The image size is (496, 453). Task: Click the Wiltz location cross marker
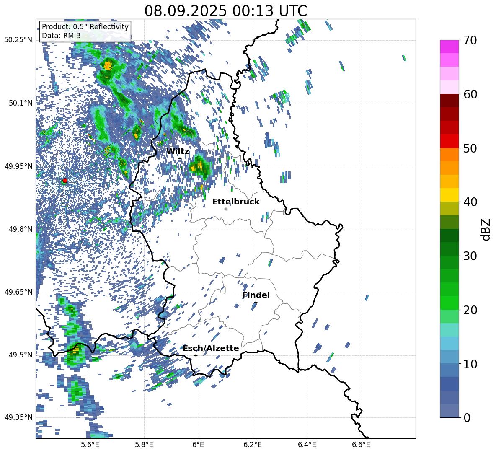180,159
